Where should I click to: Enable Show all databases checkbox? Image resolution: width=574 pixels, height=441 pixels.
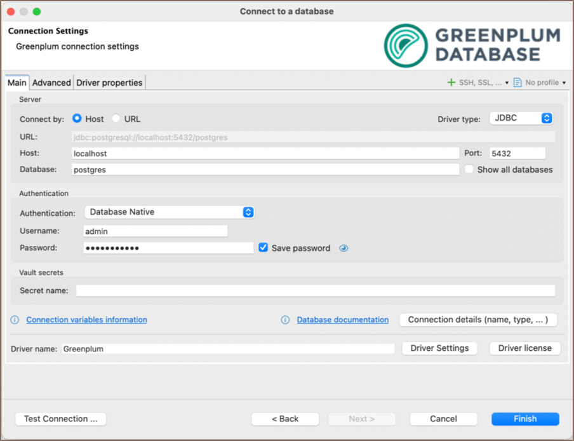click(469, 170)
